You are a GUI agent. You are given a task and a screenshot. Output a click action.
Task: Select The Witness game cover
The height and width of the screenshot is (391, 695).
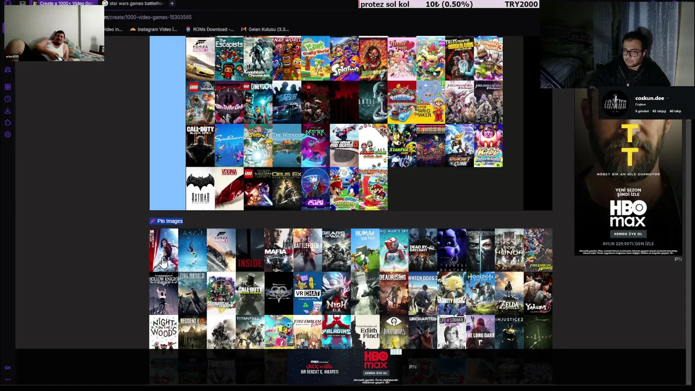pos(286,146)
